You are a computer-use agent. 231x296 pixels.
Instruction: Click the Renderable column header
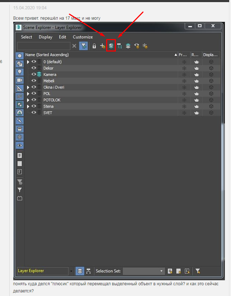(196, 55)
